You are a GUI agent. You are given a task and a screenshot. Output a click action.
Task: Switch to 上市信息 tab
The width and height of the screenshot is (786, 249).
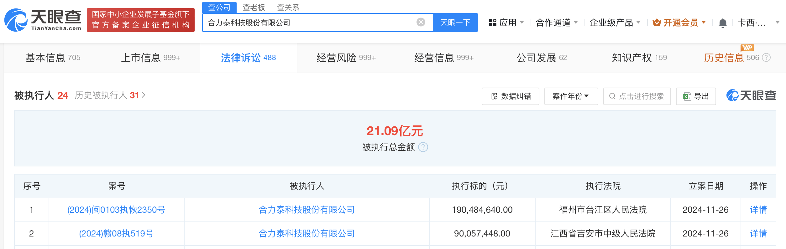pos(151,58)
